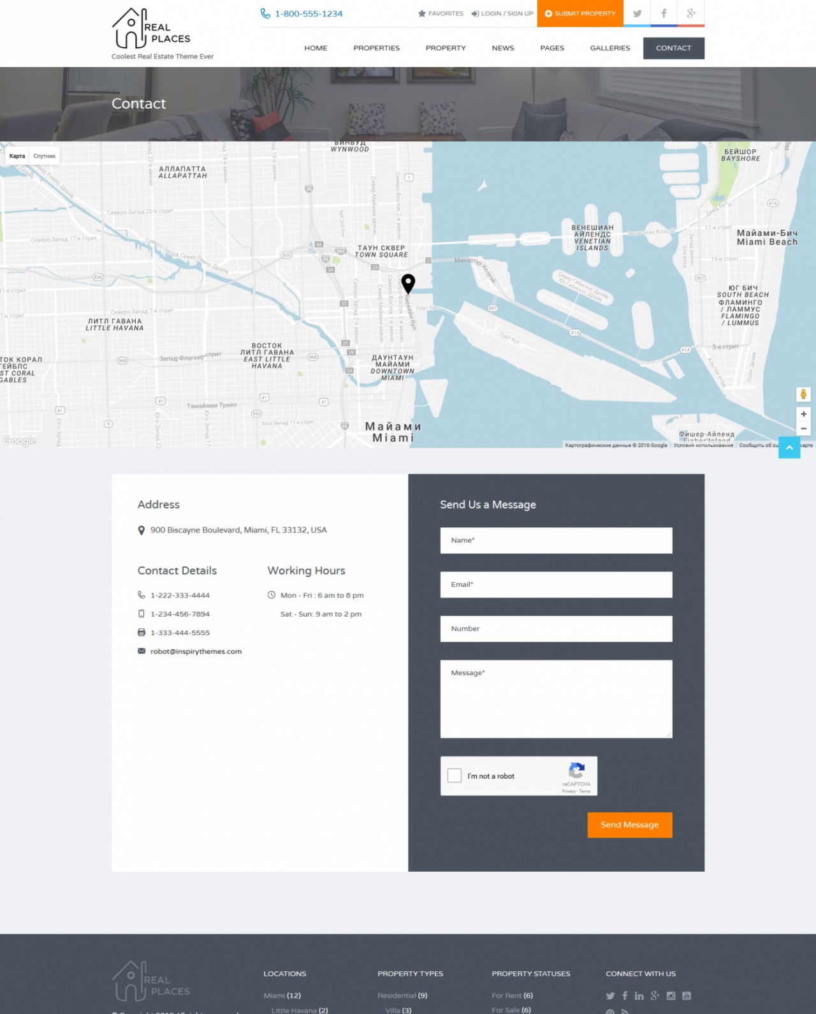
Task: Click the black location marker on the map
Action: coord(408,283)
